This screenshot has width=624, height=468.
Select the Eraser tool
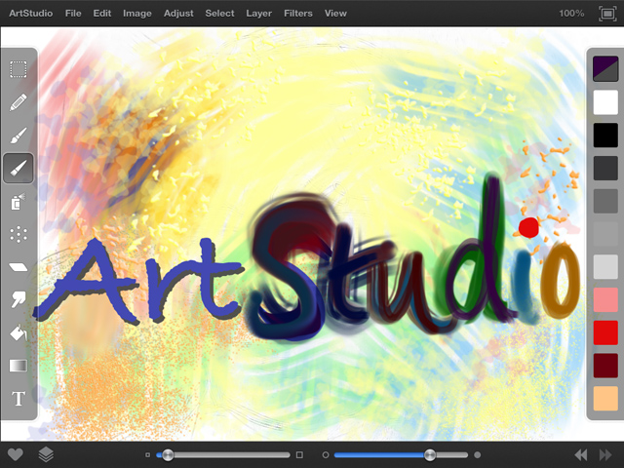coord(19,267)
